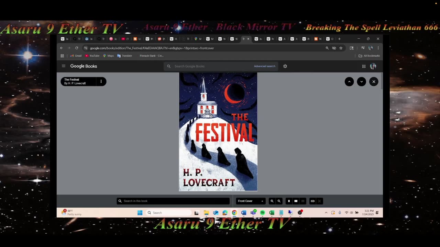Image resolution: width=440 pixels, height=247 pixels.
Task: Open Excel from taskbar
Action: 272,213
